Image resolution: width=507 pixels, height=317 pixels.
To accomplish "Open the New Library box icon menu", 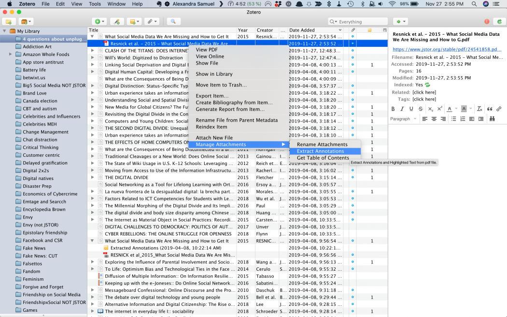I will (x=26, y=22).
